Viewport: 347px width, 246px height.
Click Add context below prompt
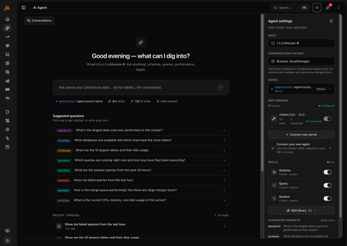pyautogui.click(x=167, y=101)
